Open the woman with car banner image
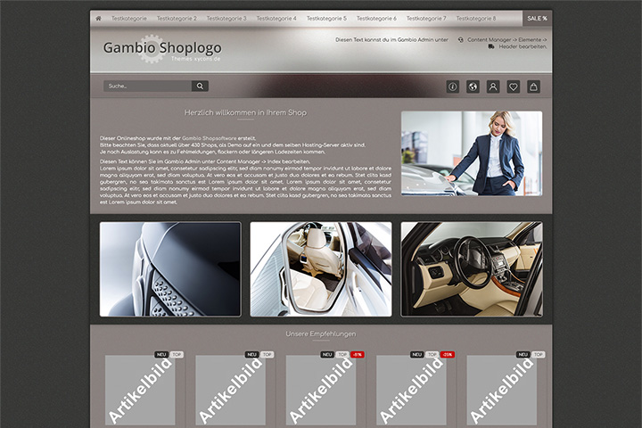 472,153
